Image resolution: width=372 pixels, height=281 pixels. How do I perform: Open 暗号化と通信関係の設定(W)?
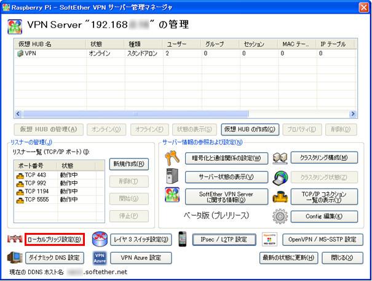pyautogui.click(x=226, y=158)
